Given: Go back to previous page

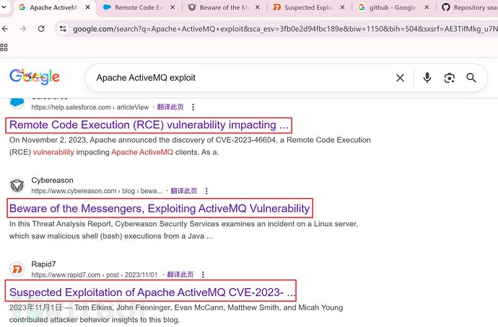Looking at the screenshot, I should pyautogui.click(x=5, y=29).
